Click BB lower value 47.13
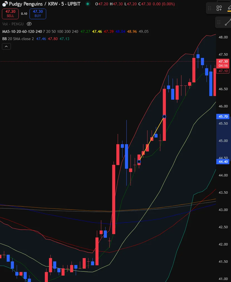 [x=64, y=39]
